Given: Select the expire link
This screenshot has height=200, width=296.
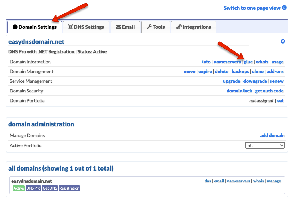Looking at the screenshot, I should coord(205,72).
